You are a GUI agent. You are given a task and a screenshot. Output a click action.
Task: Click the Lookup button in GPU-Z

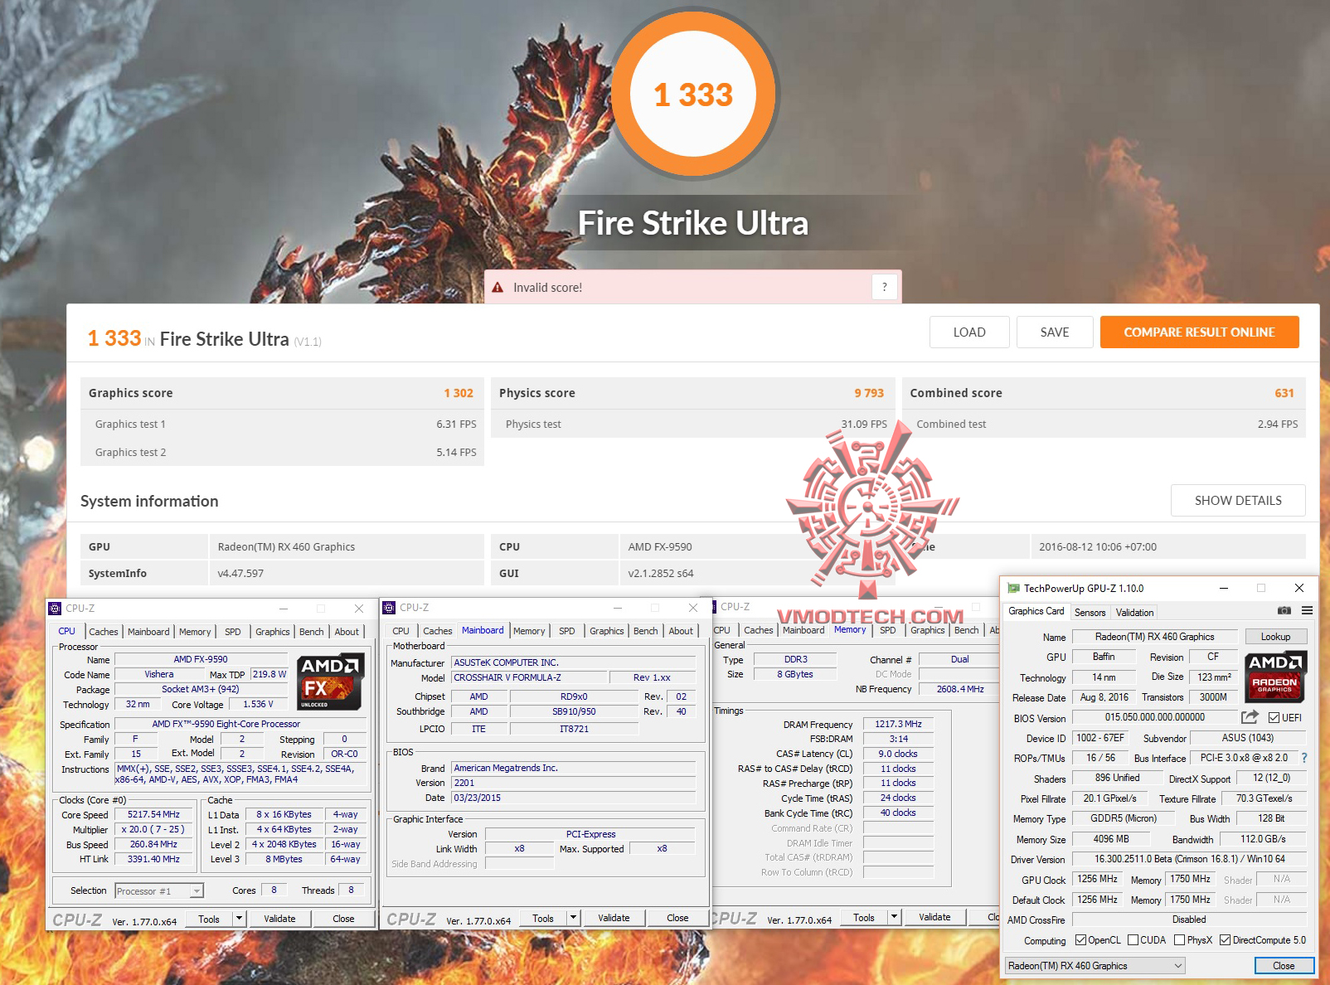coord(1276,637)
